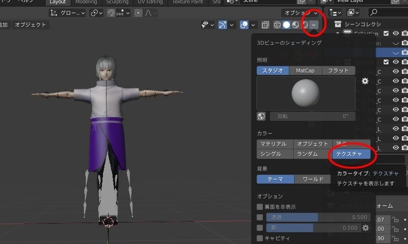Open object visibility and selectability dropdown
408x244 pixels.
(x=207, y=25)
